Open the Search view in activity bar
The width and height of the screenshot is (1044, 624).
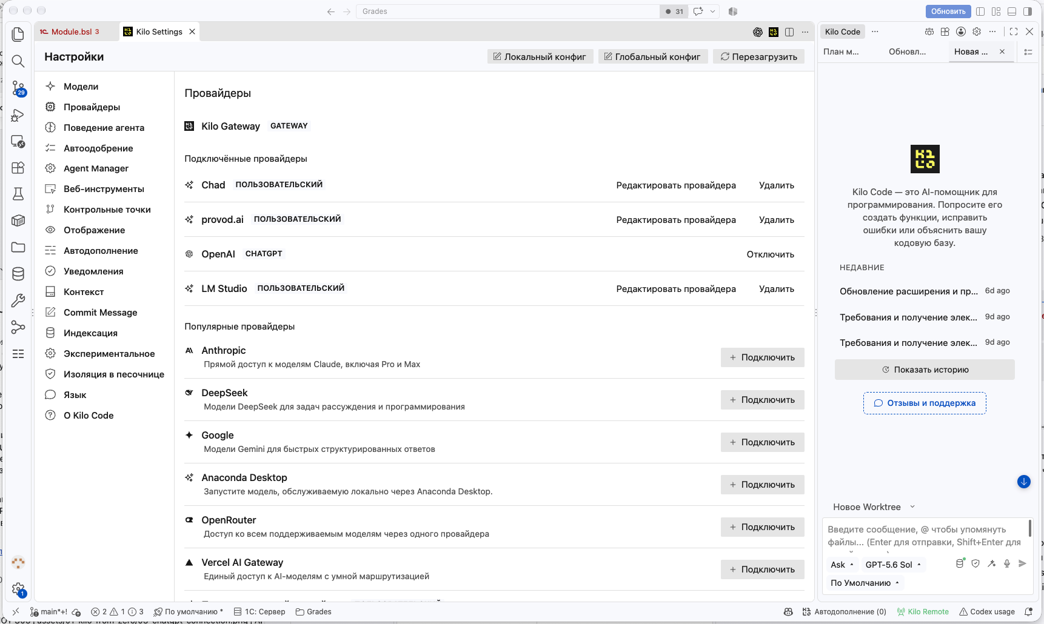point(18,61)
